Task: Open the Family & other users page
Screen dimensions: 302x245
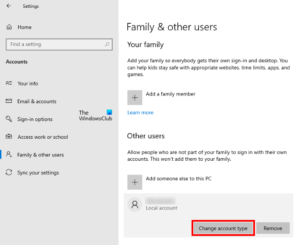Action: (x=41, y=155)
